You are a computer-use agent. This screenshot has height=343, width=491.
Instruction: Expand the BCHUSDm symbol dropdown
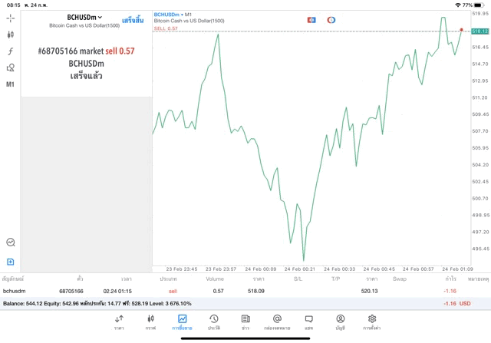pos(85,17)
